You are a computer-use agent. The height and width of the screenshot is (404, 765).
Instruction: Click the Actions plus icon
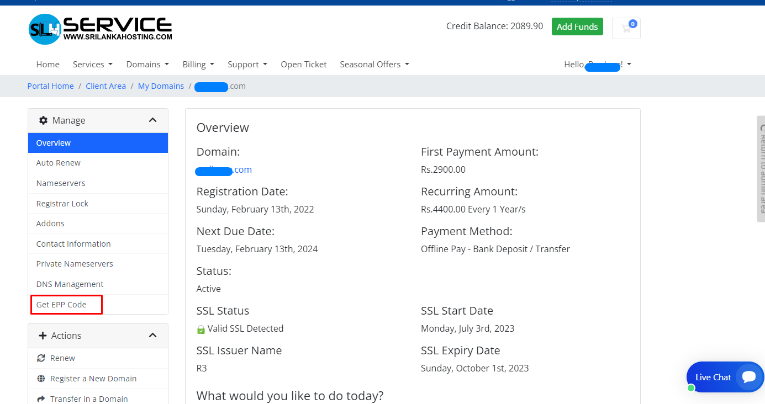[x=43, y=336]
